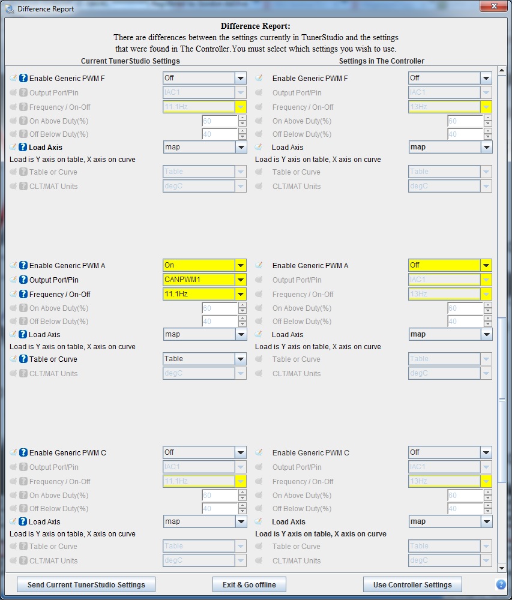Click the 'Difference Report:' bold heading
This screenshot has width=512, height=600.
pos(256,26)
